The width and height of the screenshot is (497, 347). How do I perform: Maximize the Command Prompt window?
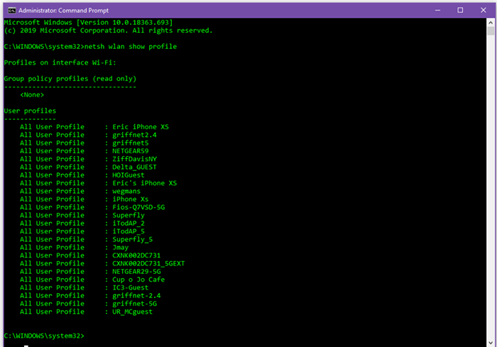(x=460, y=10)
